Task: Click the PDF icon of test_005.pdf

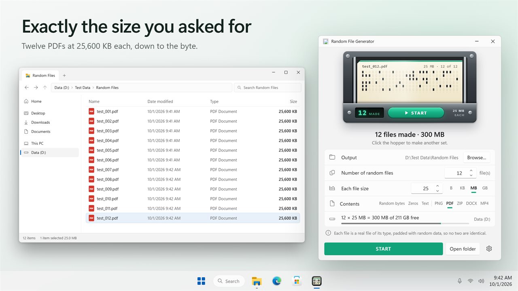Action: 91,150
